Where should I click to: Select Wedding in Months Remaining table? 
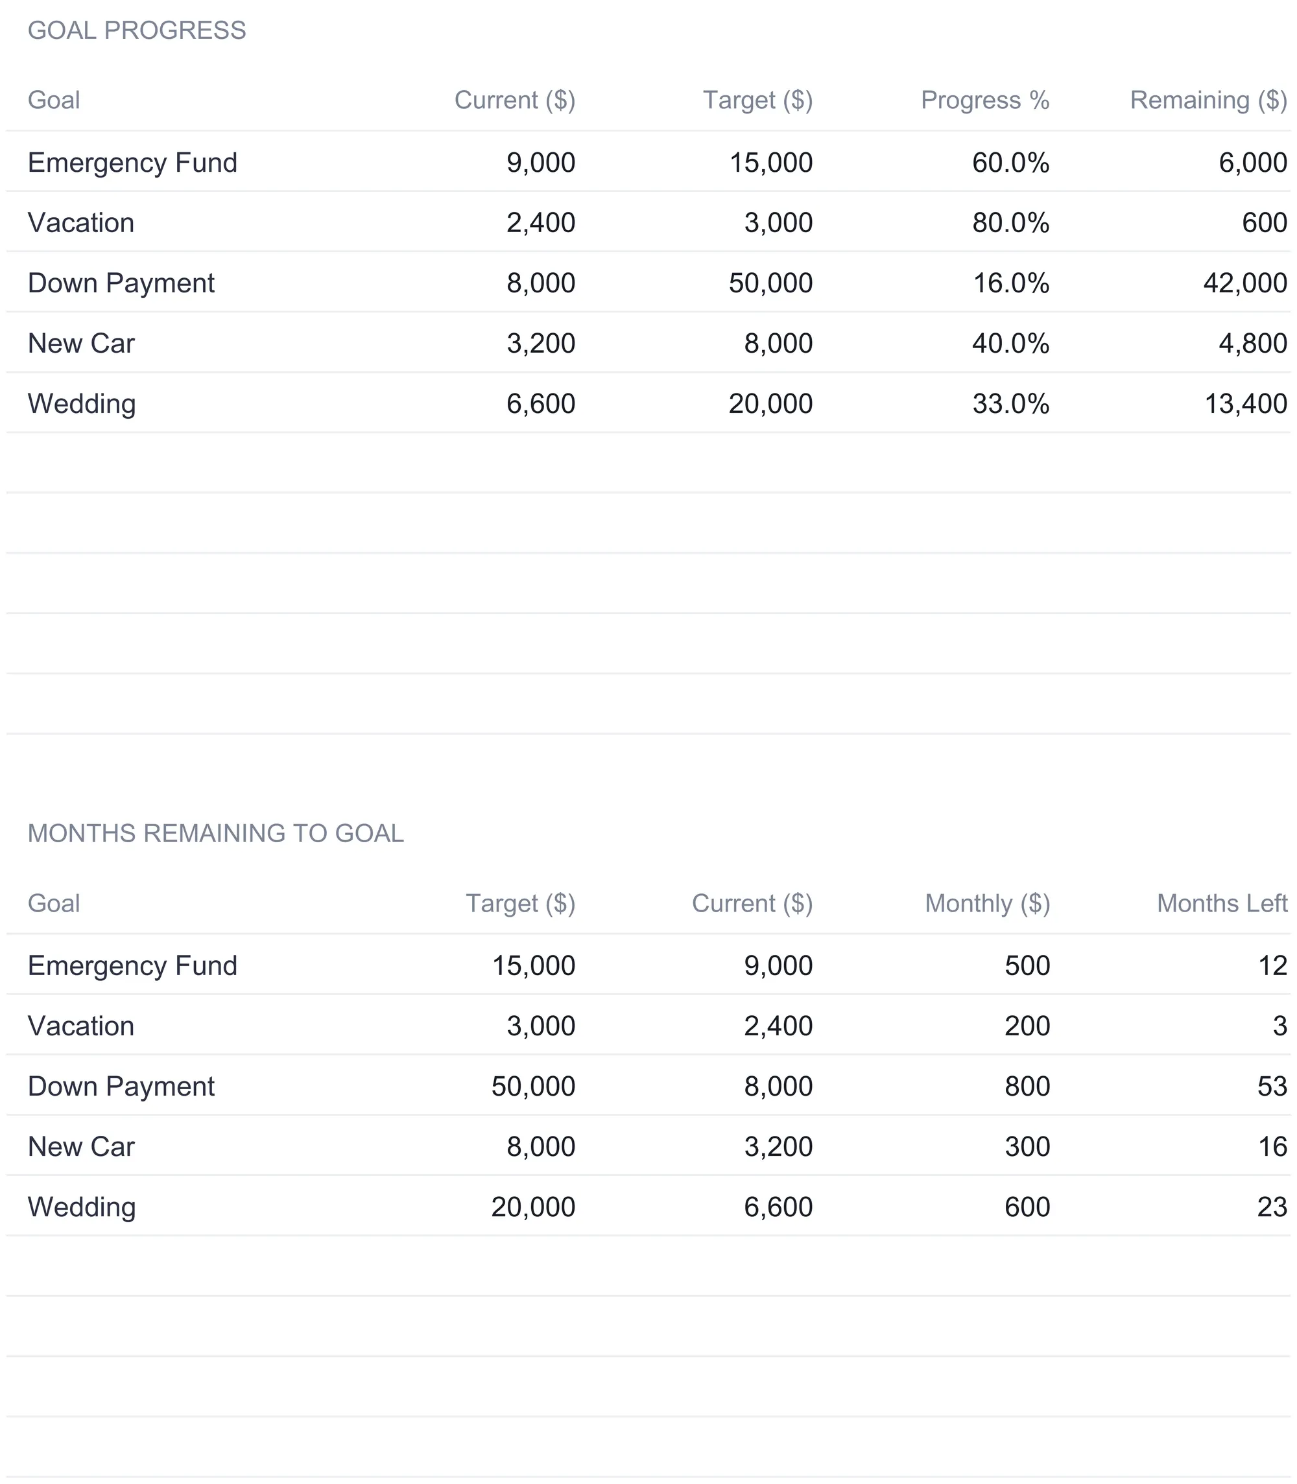[82, 1208]
